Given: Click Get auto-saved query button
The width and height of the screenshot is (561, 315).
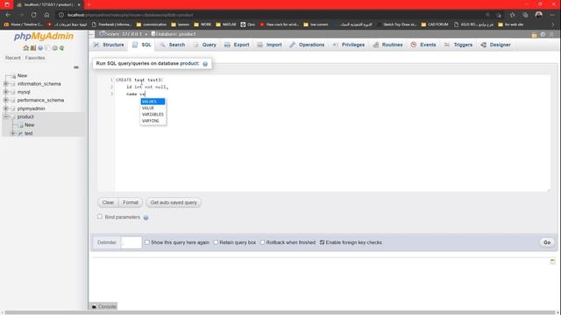Looking at the screenshot, I should [x=174, y=202].
